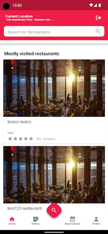Tap the logout icon in header
The width and height of the screenshot is (108, 234).
point(98,18)
